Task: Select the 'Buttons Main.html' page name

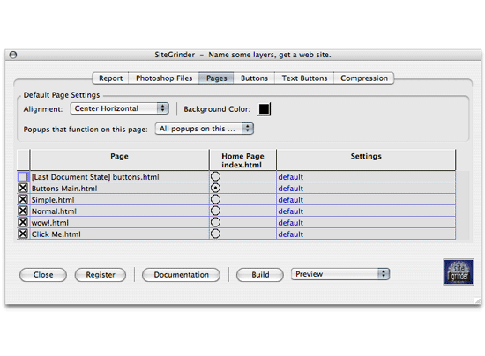Action: click(64, 189)
